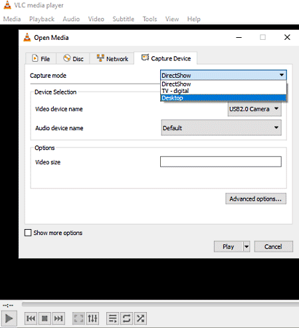This screenshot has height=328, width=299.
Task: Click the playback seek bar
Action: [160, 305]
